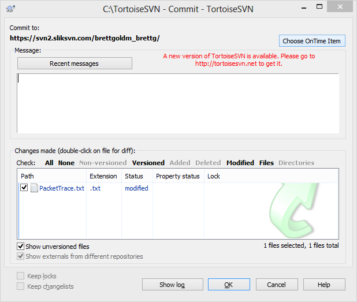Minimize the Commit window

pos(303,8)
